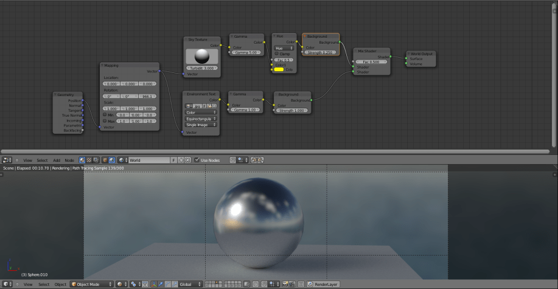Enable Min checkbox in Mapping node
Viewport: 558px width, 289px height.
coord(105,114)
